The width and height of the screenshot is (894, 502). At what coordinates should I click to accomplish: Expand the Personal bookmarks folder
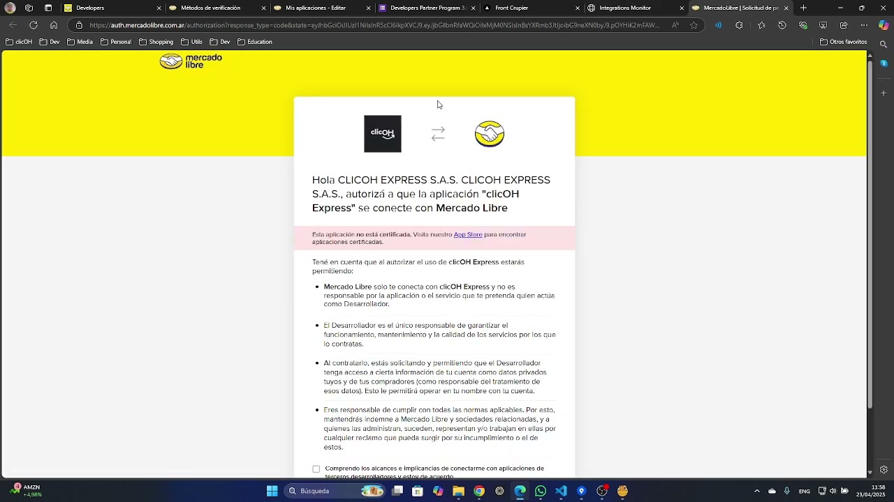coord(116,42)
